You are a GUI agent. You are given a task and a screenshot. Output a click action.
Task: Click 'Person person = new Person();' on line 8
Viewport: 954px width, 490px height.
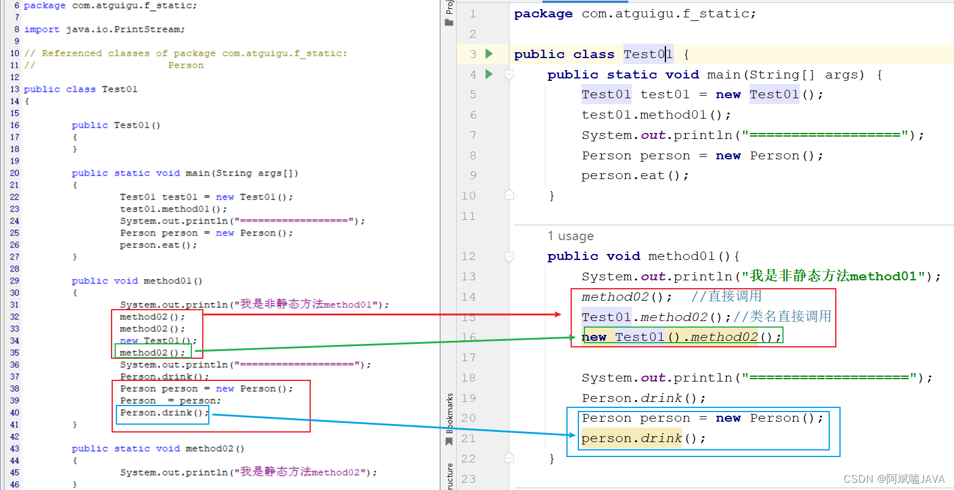pyautogui.click(x=703, y=156)
